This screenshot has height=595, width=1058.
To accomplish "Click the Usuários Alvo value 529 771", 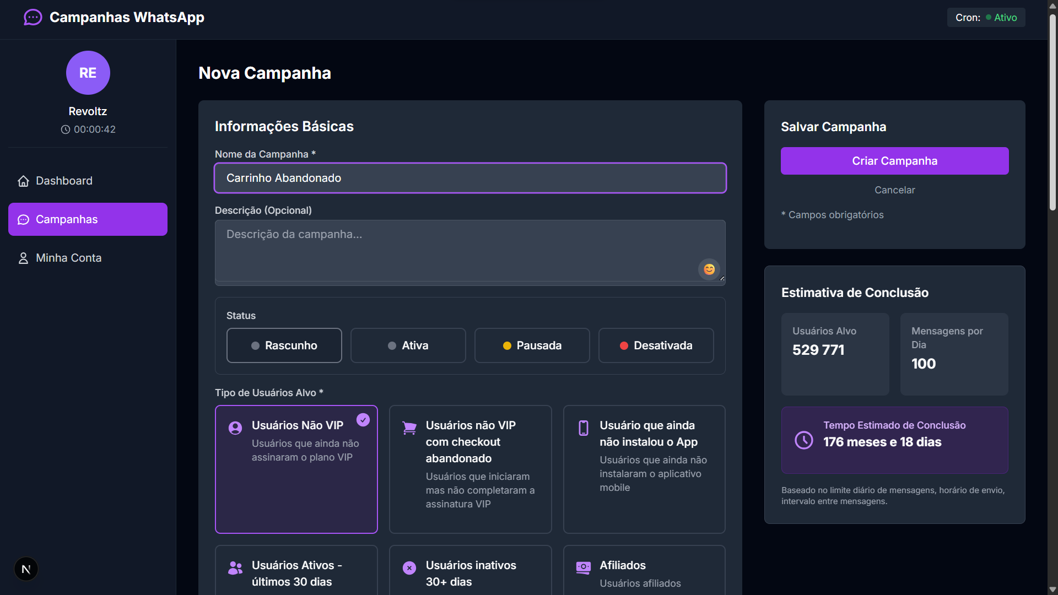I will [818, 350].
